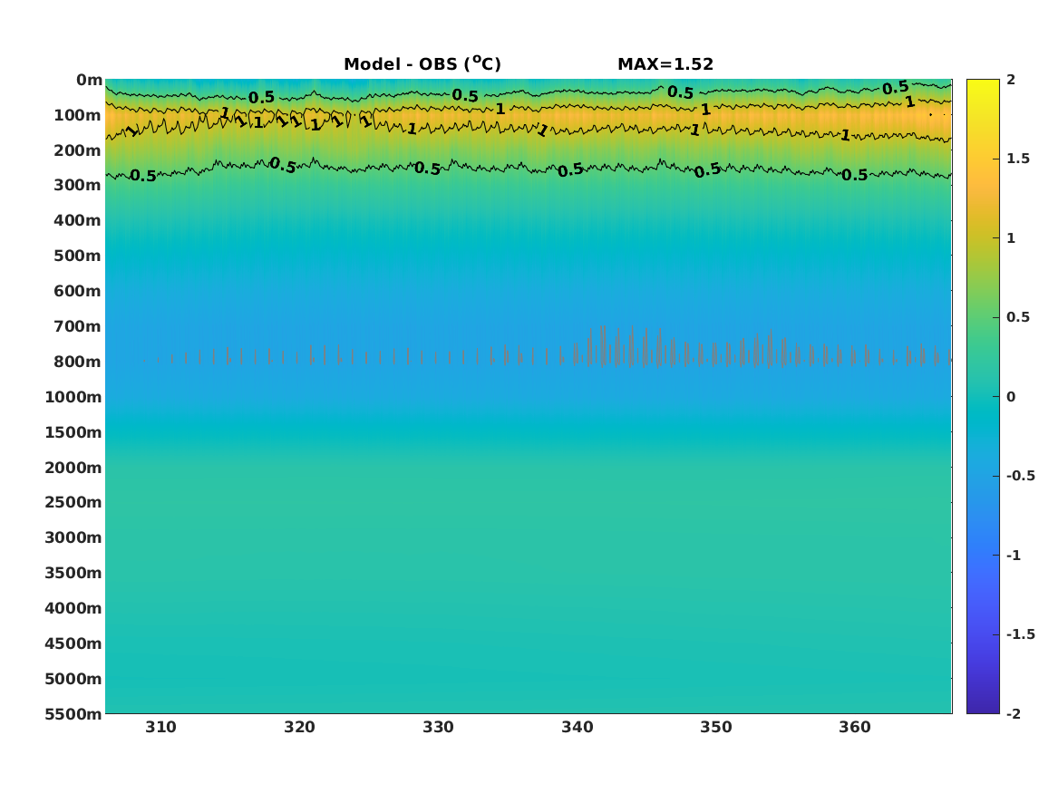Select the "4000m" depth tick label
The height and width of the screenshot is (793, 1058).
click(x=73, y=608)
